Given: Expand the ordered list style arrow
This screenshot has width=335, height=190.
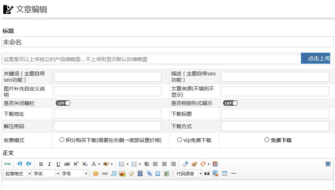Looking at the screenshot, I should [127, 164].
